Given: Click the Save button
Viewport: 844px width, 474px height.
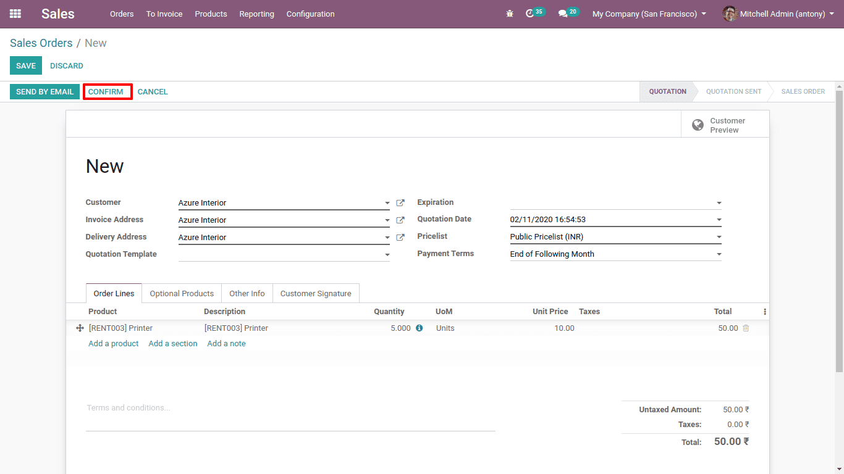Looking at the screenshot, I should pos(26,65).
